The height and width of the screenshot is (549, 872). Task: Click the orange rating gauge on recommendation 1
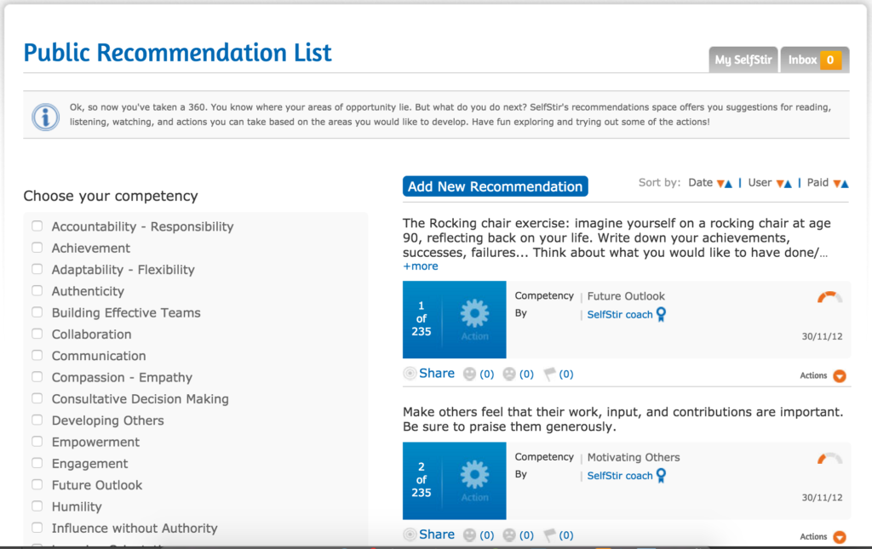pyautogui.click(x=829, y=297)
